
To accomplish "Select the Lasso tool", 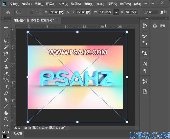I will point(6,40).
